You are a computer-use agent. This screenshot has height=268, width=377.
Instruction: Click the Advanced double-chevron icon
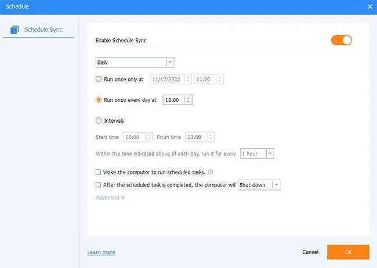(123, 198)
